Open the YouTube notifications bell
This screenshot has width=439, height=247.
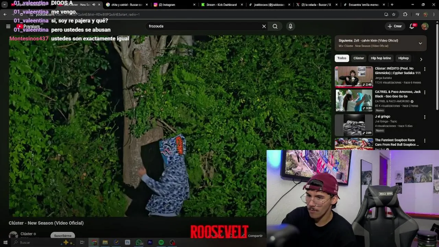[x=412, y=26]
